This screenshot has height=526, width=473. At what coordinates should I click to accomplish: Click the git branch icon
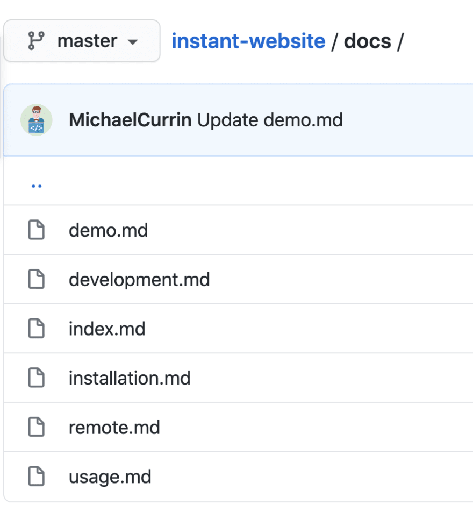[x=36, y=41]
